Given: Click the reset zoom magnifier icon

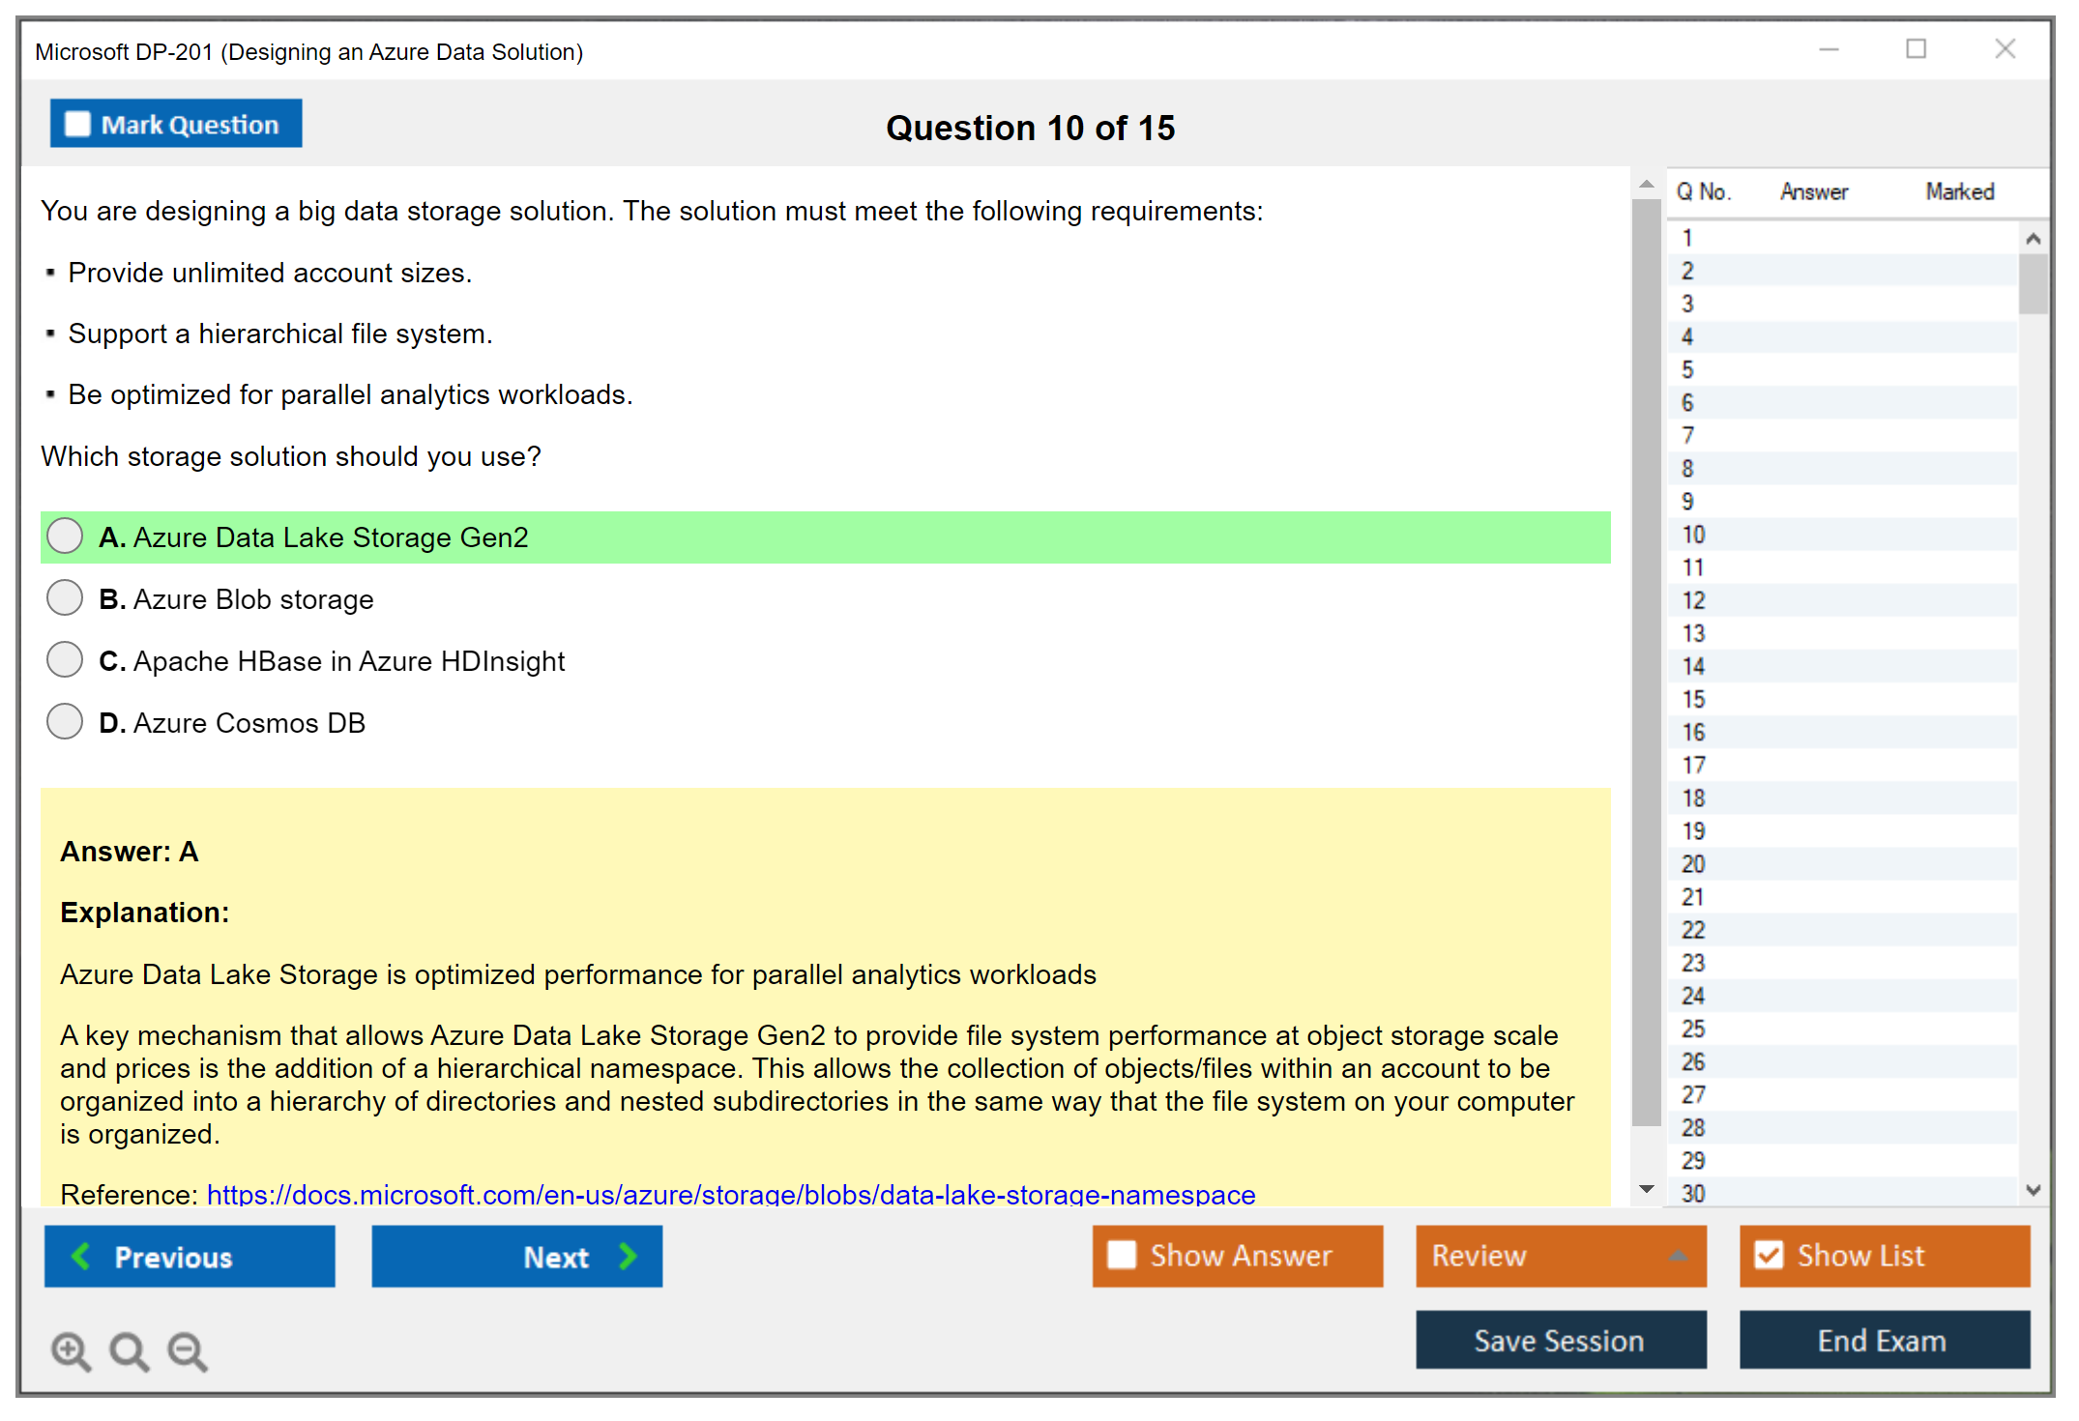Looking at the screenshot, I should pyautogui.click(x=129, y=1350).
